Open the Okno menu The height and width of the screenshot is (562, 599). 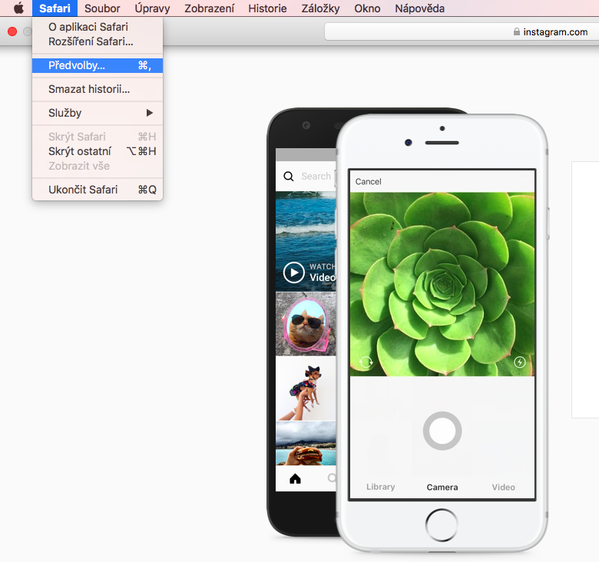click(367, 8)
